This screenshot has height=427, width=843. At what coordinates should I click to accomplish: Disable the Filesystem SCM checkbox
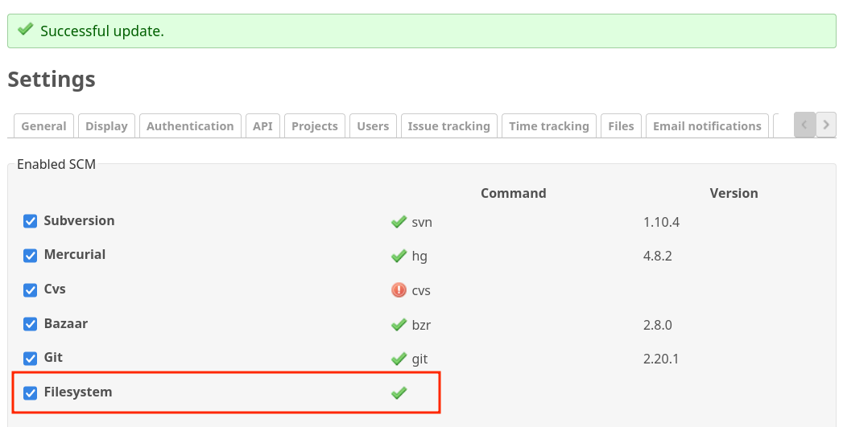coord(30,392)
